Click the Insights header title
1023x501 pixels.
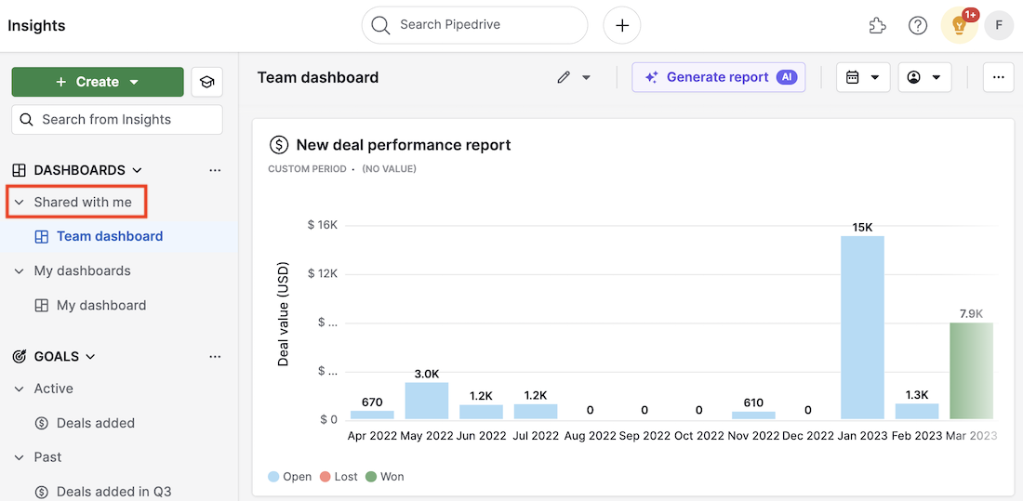(x=36, y=25)
